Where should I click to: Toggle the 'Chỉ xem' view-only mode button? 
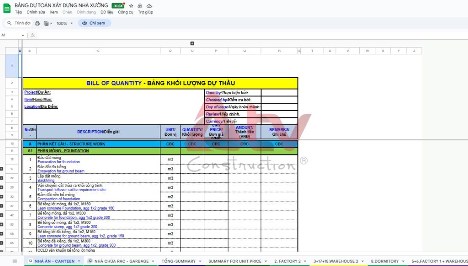point(94,23)
